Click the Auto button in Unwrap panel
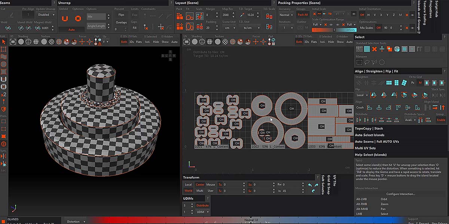This screenshot has height=224, width=449. tap(71, 29)
